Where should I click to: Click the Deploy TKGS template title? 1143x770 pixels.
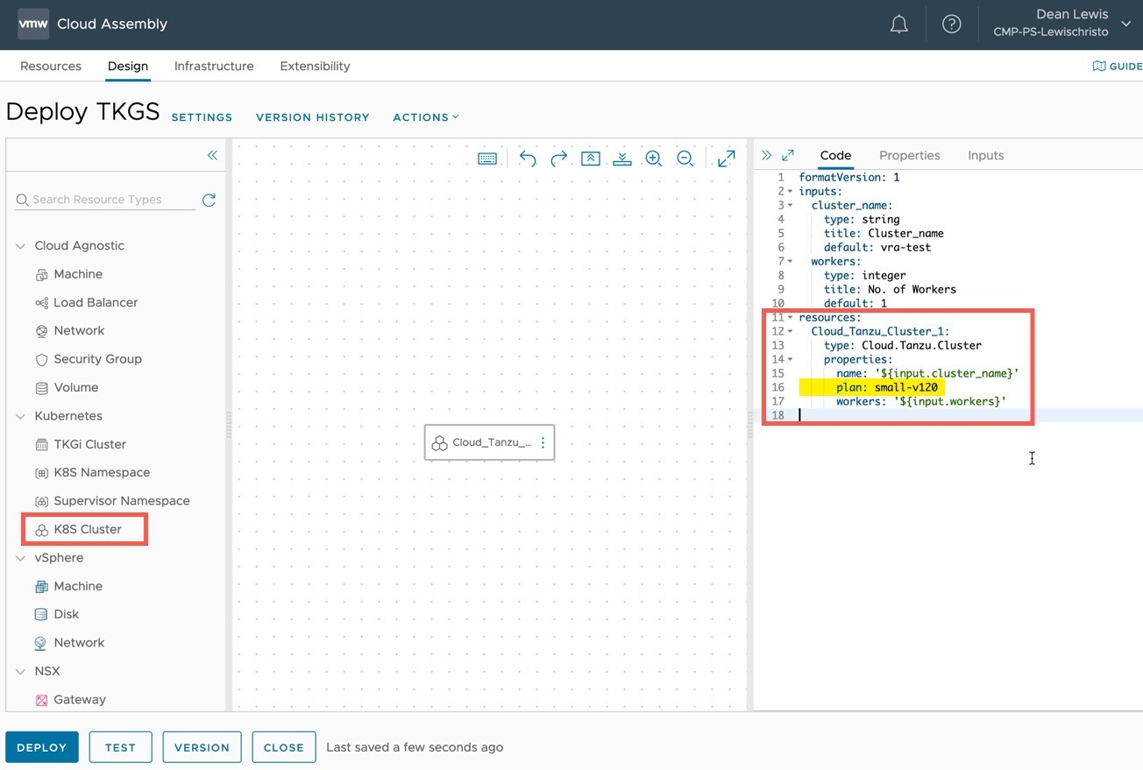tap(82, 112)
